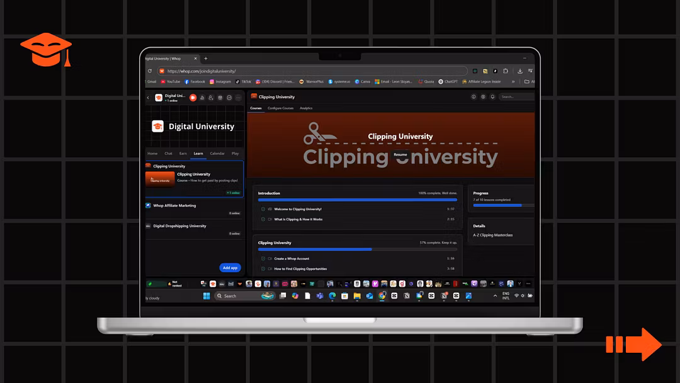Open Google Chrome from the taskbar
680x383 pixels.
tap(382, 296)
